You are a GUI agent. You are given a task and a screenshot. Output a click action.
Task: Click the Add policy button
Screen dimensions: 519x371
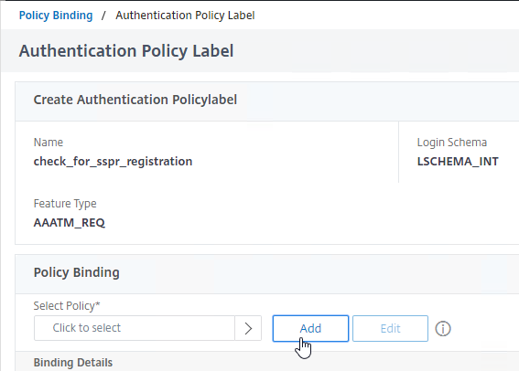(310, 328)
